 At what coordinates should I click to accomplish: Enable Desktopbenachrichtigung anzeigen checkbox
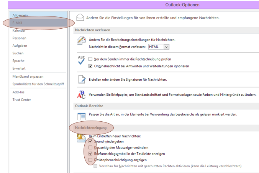(x=90, y=160)
